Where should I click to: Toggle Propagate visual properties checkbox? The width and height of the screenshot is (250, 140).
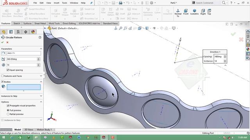(8, 105)
